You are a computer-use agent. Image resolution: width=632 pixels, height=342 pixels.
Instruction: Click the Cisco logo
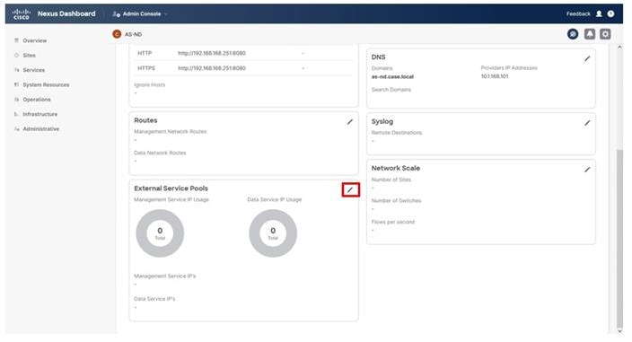pos(21,13)
